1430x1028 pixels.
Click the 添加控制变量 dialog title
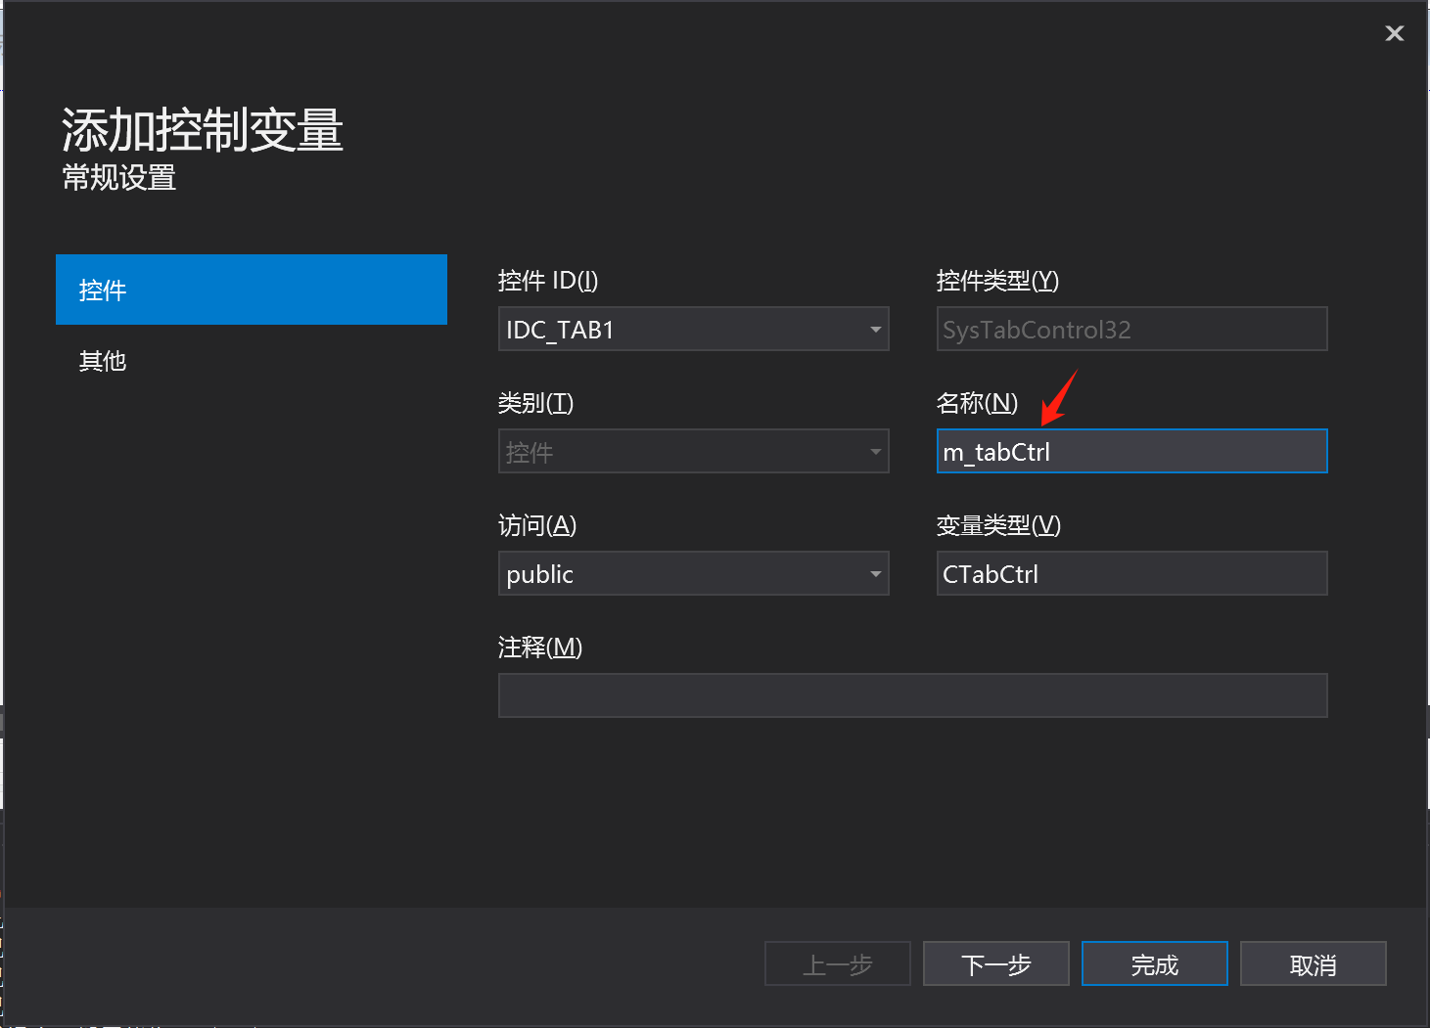pos(203,130)
